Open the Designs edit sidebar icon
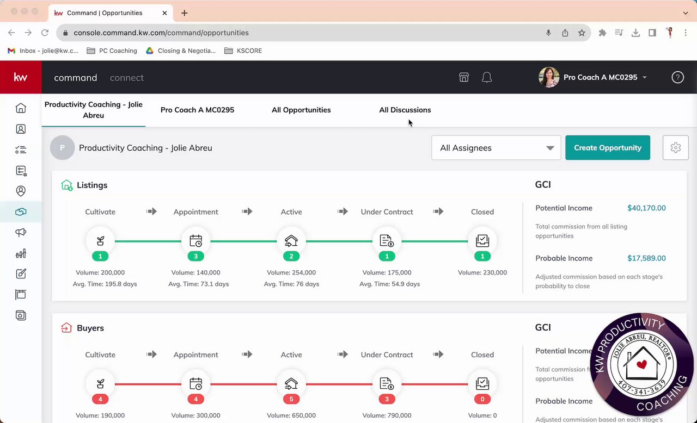The width and height of the screenshot is (697, 423). 21,274
